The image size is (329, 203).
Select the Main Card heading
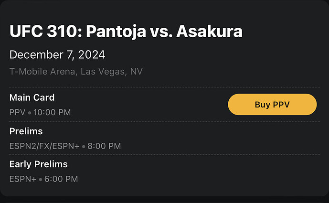click(x=32, y=97)
